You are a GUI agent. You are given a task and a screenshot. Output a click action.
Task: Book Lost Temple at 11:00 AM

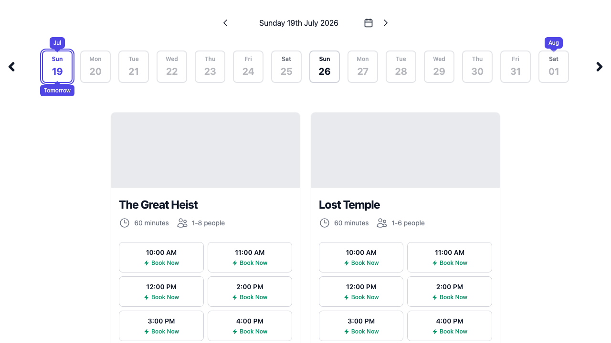point(450,257)
